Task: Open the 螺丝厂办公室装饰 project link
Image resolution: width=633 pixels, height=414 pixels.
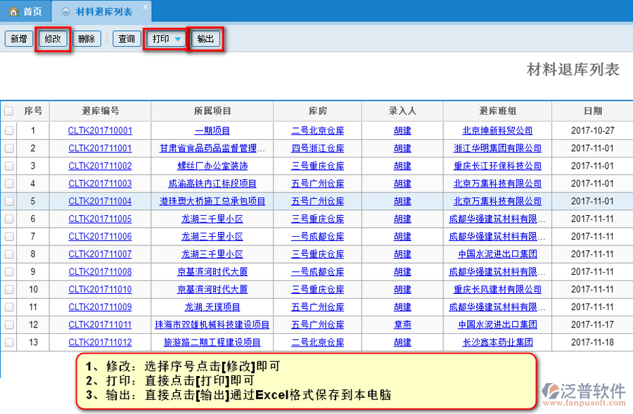Action: pyautogui.click(x=212, y=166)
